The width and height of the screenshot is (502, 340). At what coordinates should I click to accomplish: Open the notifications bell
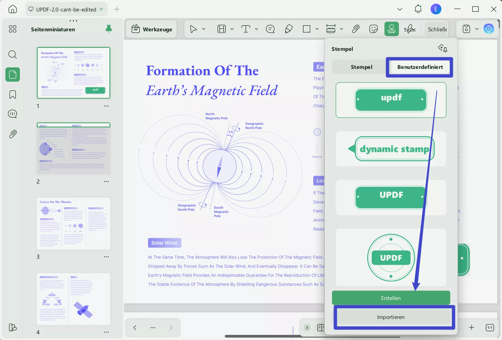pyautogui.click(x=418, y=9)
